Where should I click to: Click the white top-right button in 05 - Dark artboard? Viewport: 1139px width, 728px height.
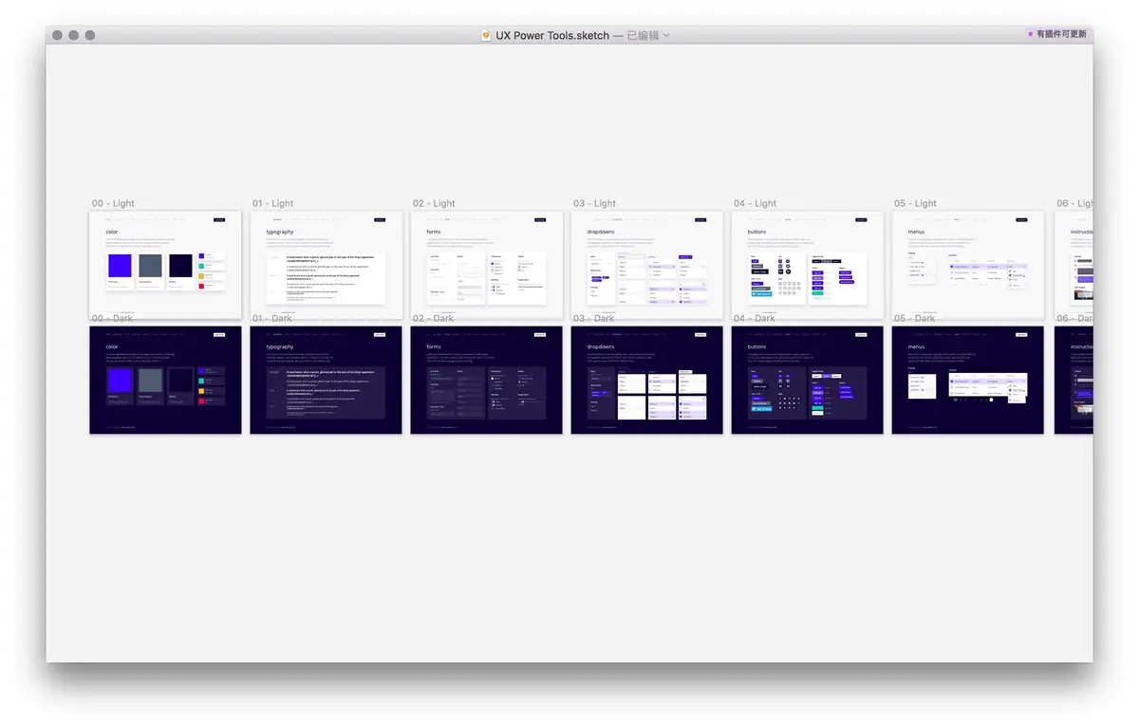pos(1022,334)
